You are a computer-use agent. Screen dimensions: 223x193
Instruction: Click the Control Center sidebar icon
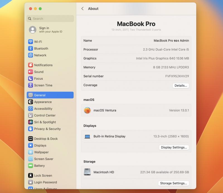(x=31, y=115)
